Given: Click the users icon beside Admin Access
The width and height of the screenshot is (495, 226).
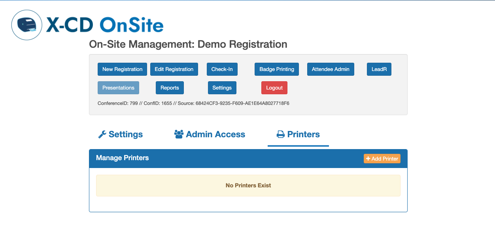Looking at the screenshot, I should [x=179, y=134].
